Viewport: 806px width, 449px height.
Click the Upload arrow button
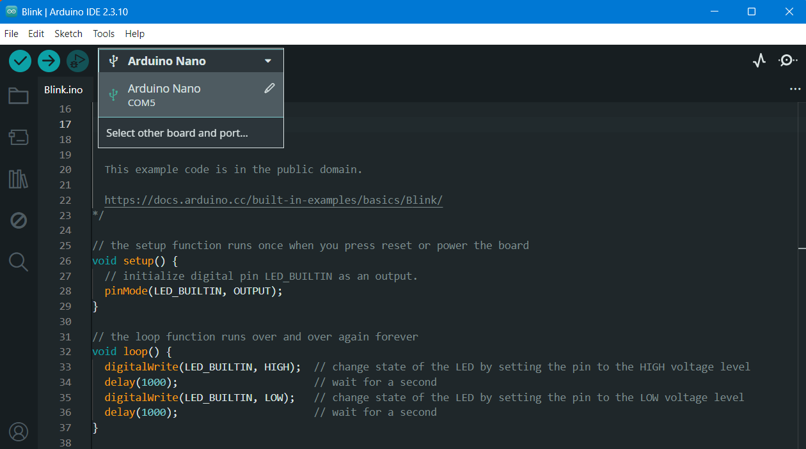[x=49, y=61]
